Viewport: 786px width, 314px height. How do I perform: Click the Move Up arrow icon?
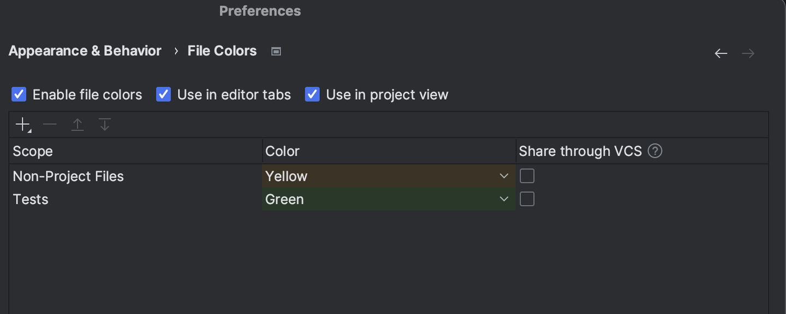[x=77, y=124]
